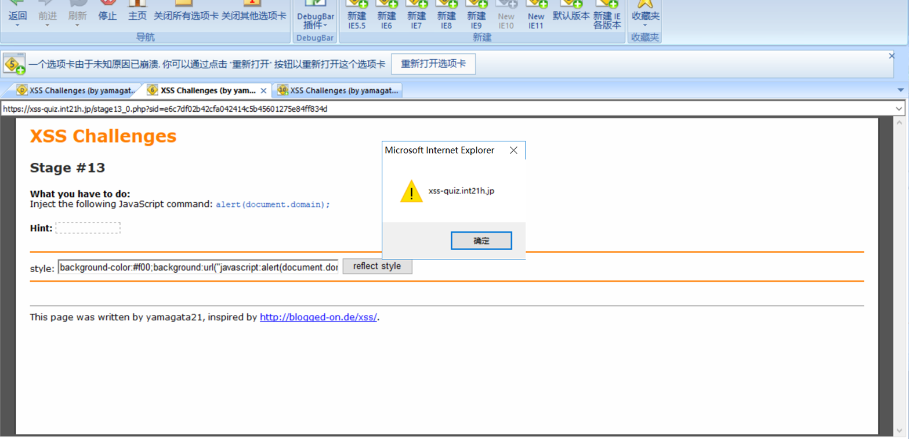Create a new IE5.5 tab
The height and width of the screenshot is (439, 909).
click(x=357, y=15)
